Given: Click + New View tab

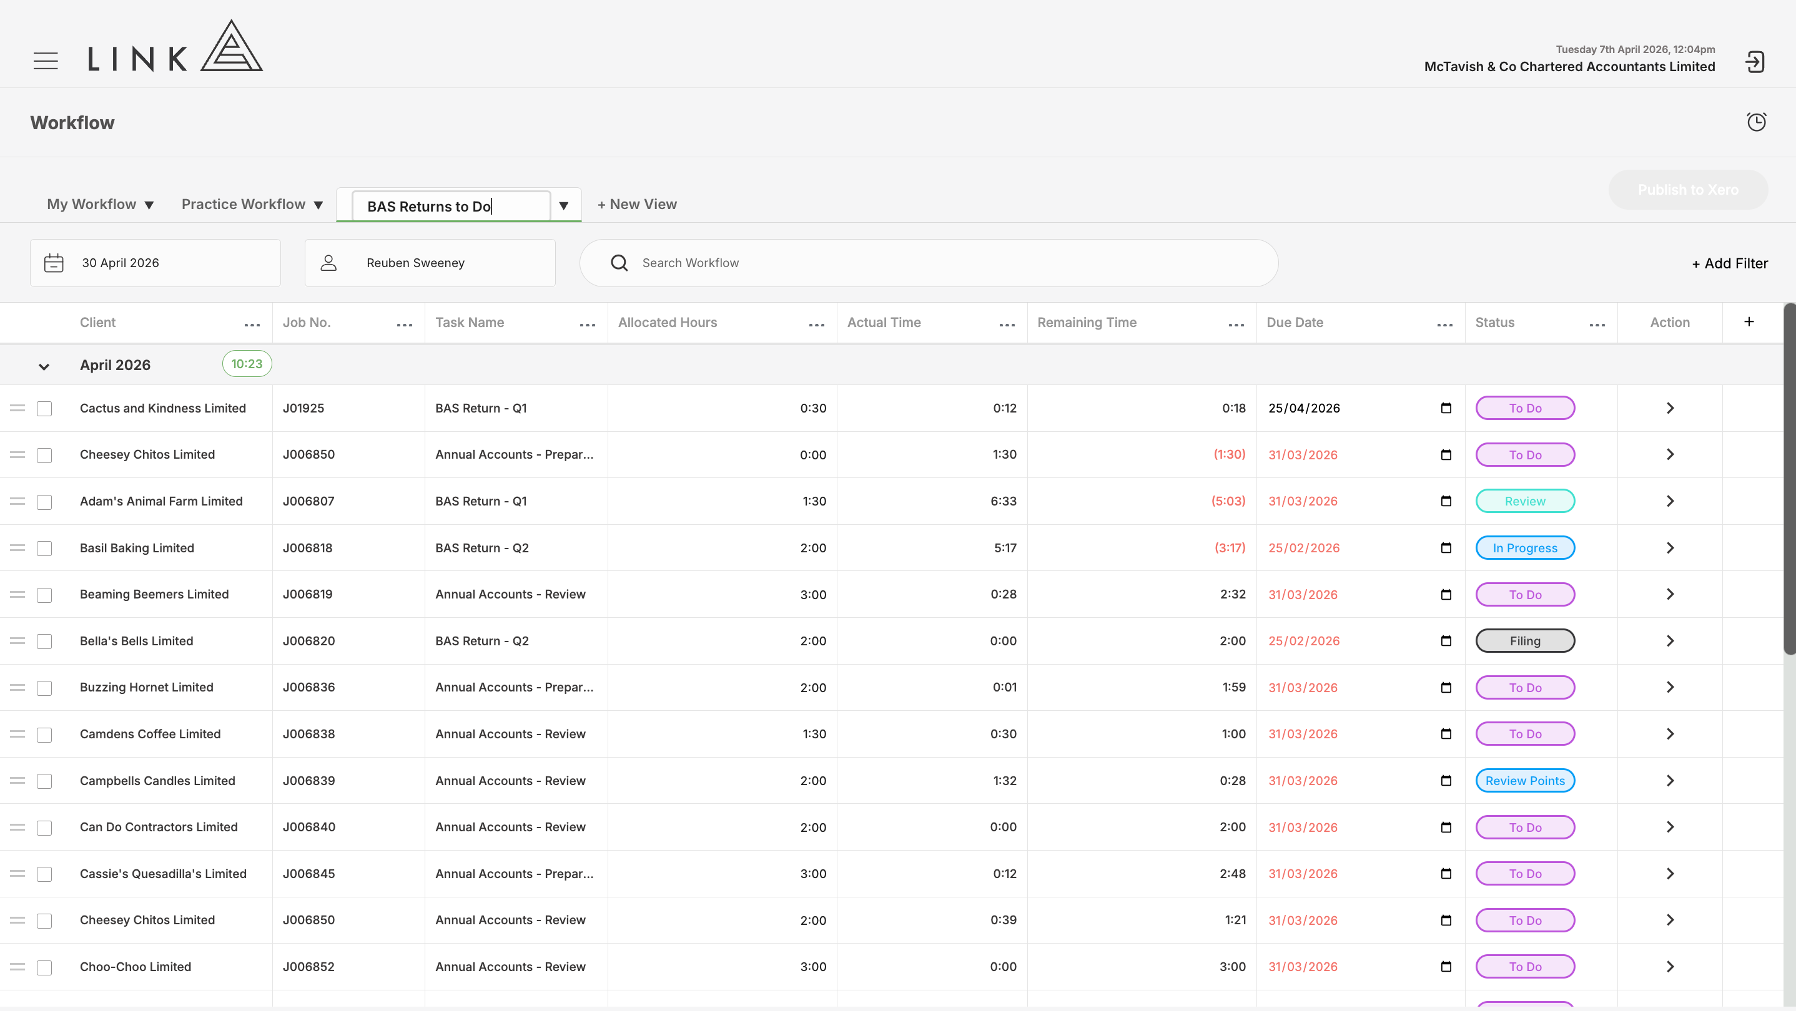Looking at the screenshot, I should tap(637, 204).
